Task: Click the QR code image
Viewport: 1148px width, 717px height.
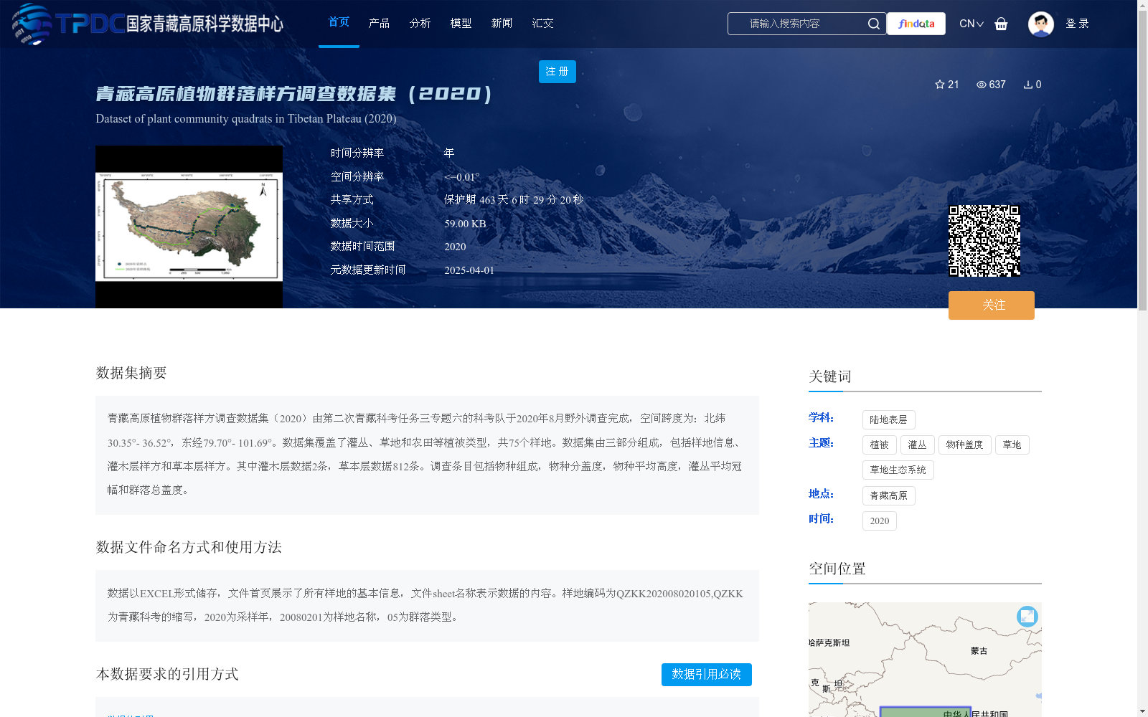Action: click(x=984, y=241)
